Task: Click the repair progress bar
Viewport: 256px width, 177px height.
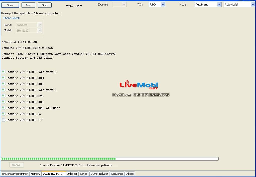Action: point(110,159)
